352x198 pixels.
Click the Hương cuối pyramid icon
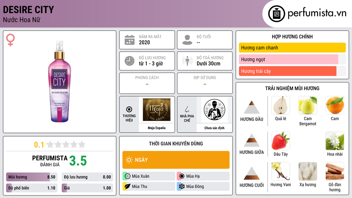(x=252, y=173)
